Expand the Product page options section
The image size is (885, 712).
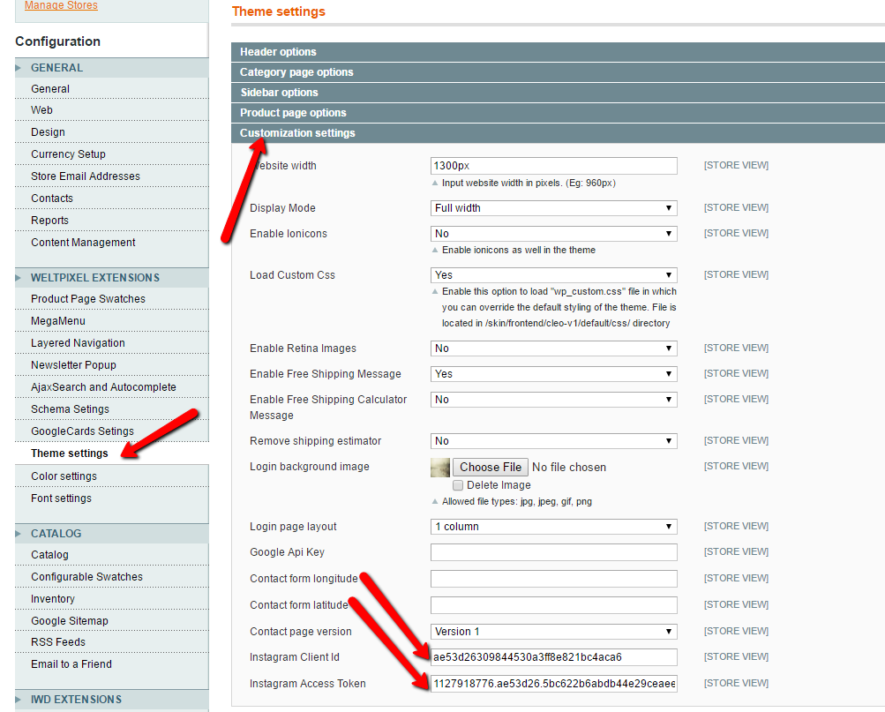[293, 113]
